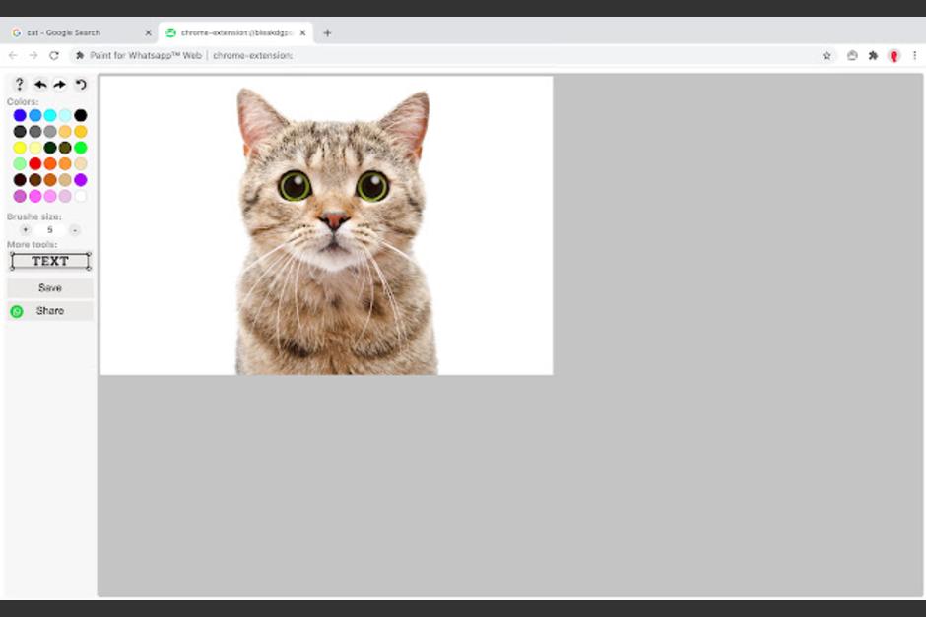Reload the current page
The image size is (926, 617).
point(54,57)
